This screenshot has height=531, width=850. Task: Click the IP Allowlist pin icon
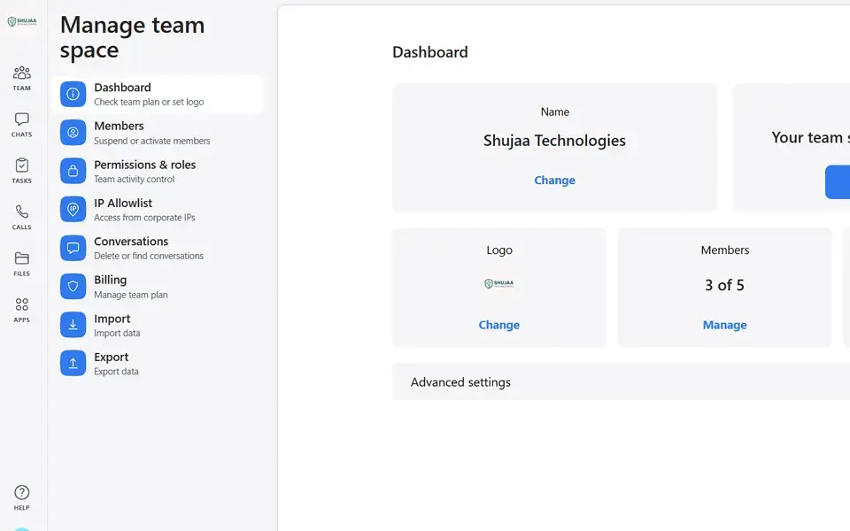[x=73, y=210]
